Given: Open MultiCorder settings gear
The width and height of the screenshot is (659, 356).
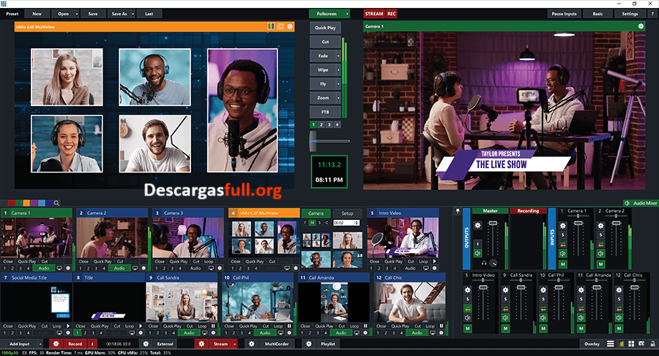Looking at the screenshot, I should (x=251, y=344).
